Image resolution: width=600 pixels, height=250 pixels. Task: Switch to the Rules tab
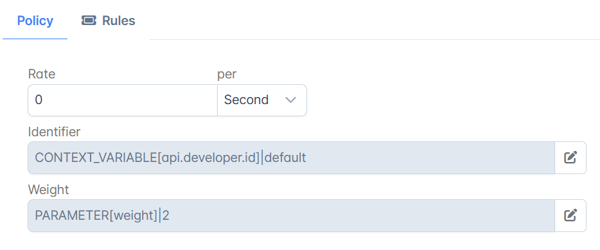tap(109, 21)
